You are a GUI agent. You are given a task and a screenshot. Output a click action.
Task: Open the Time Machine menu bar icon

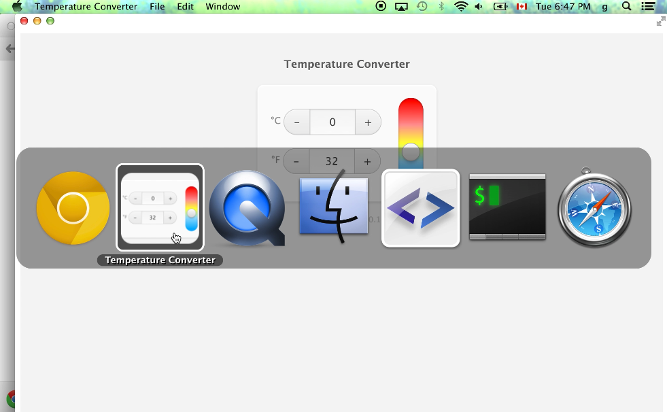[x=422, y=6]
